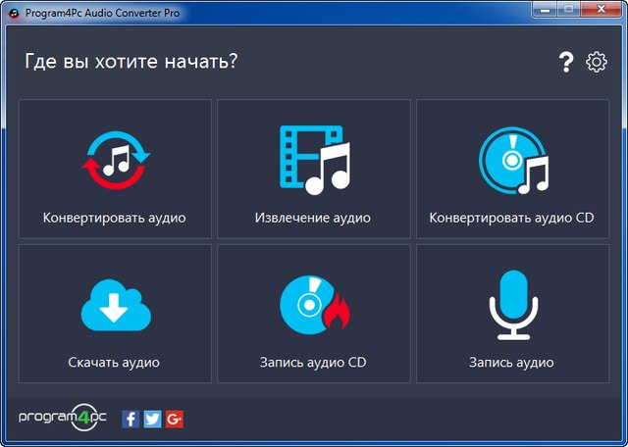Choose the "Скачать аудио" label

[x=115, y=363]
